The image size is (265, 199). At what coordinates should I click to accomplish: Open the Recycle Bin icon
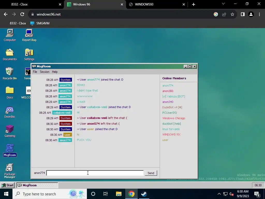click(x=10, y=74)
